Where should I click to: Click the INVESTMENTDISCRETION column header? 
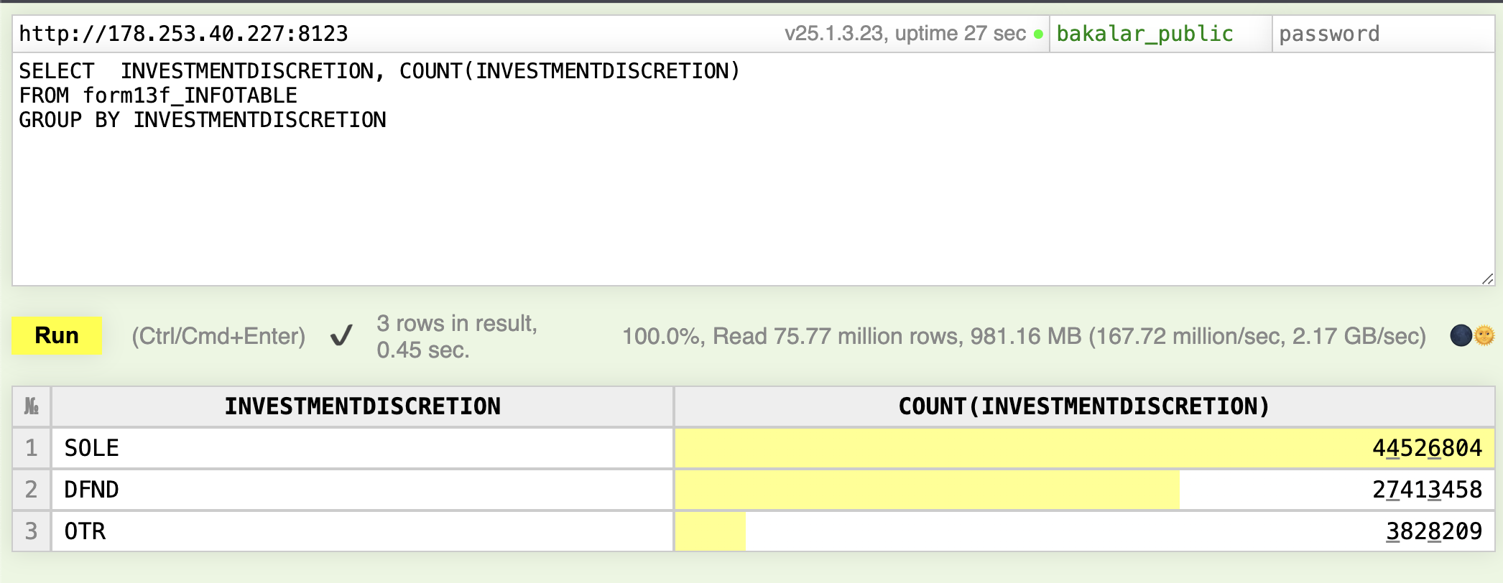(362, 406)
